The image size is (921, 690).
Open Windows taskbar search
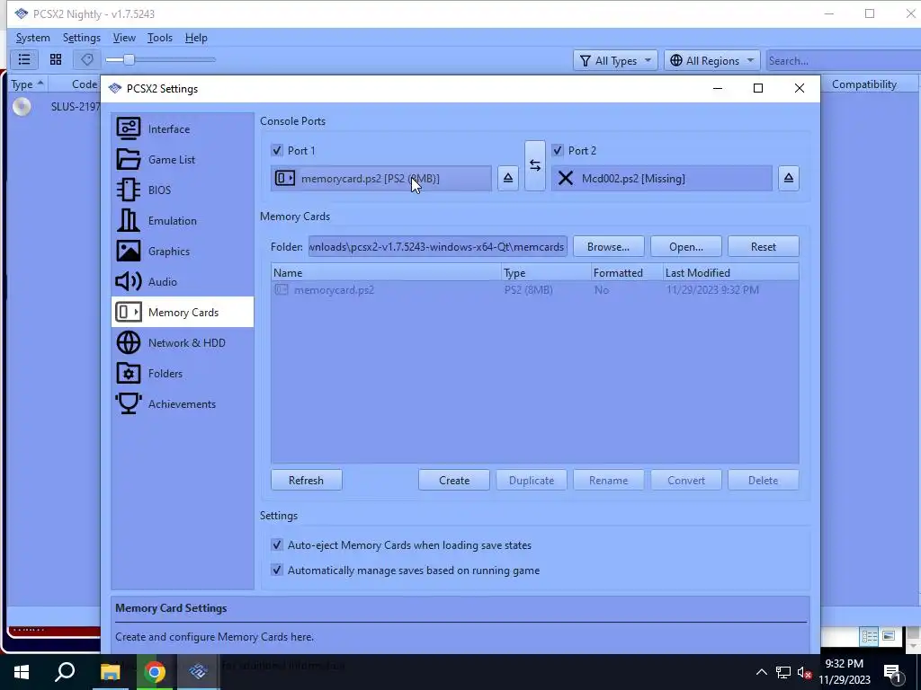point(65,672)
